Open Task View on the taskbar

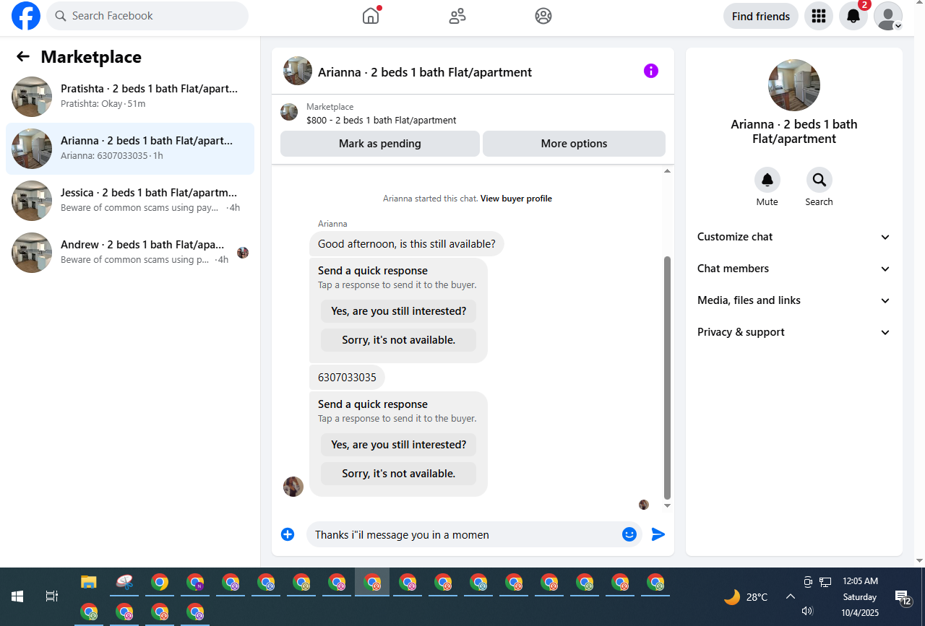[52, 596]
